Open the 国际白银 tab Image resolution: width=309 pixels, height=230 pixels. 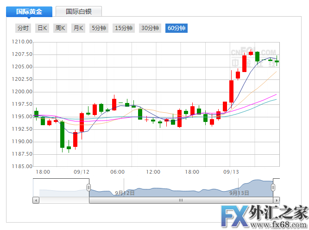pos(78,12)
